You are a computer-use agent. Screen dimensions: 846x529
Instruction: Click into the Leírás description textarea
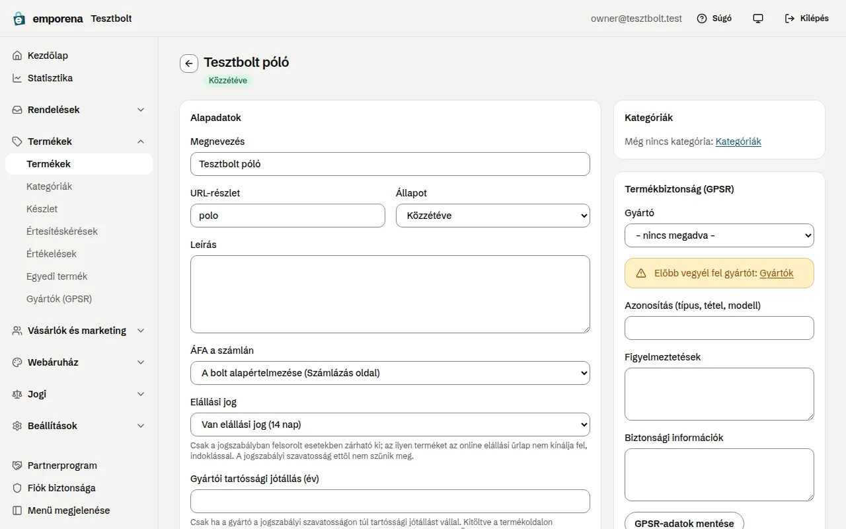click(x=390, y=294)
